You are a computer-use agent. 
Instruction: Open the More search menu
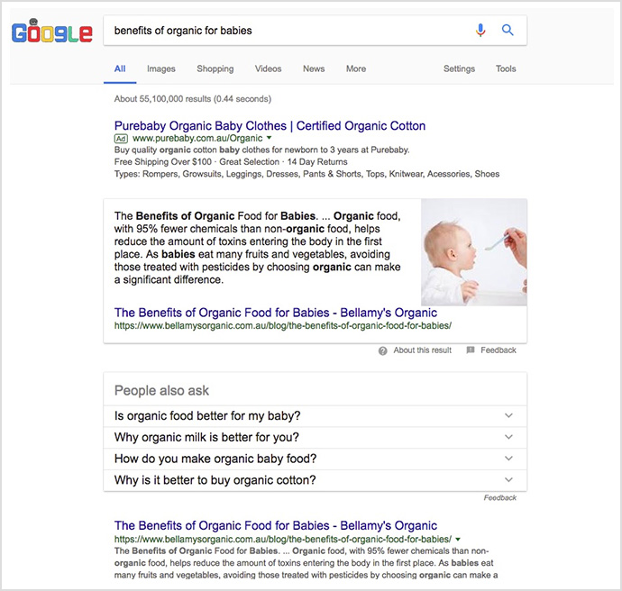[x=356, y=69]
